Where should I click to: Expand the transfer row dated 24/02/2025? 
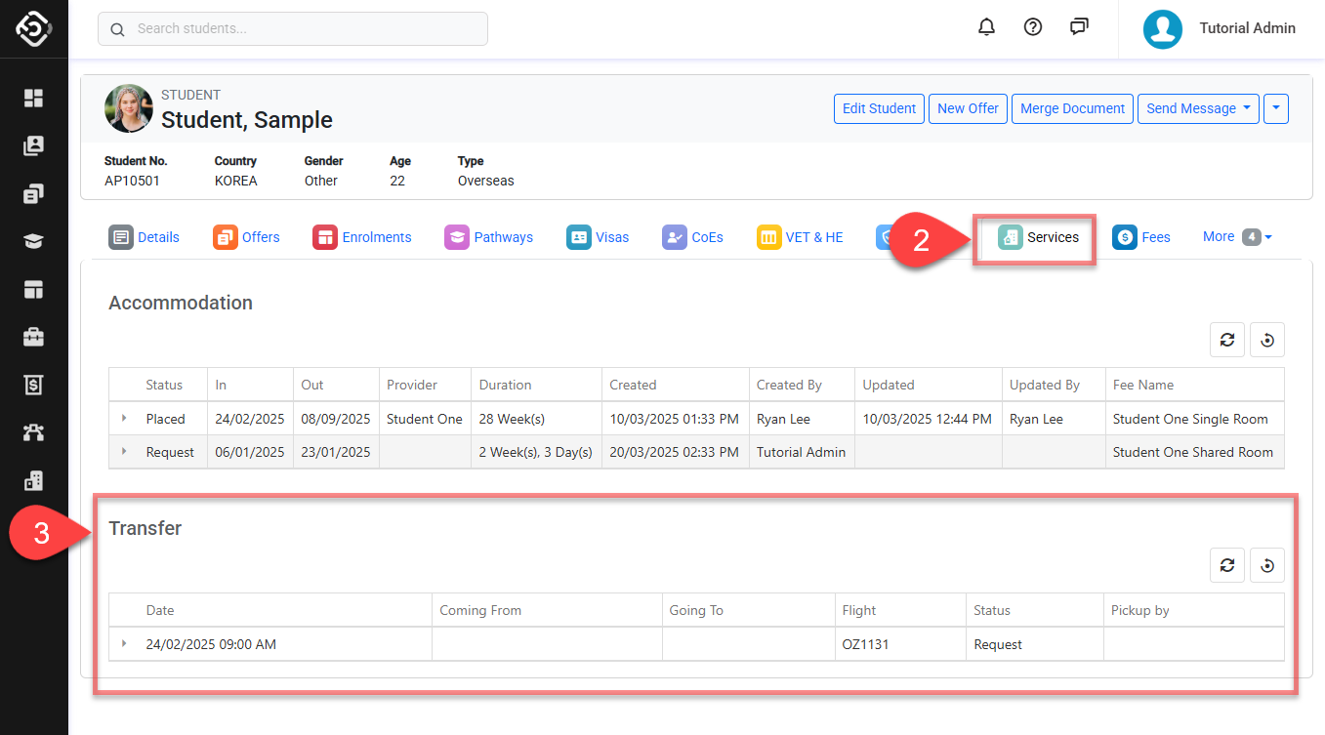pyautogui.click(x=124, y=644)
